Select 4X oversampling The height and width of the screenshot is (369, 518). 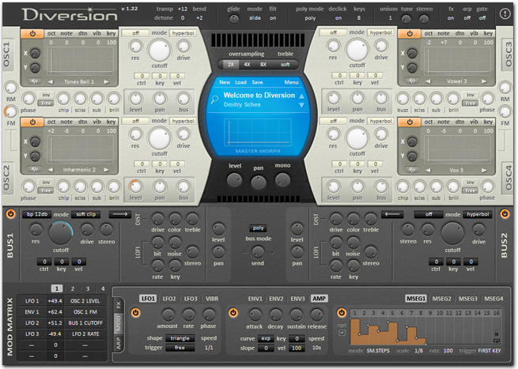click(247, 65)
